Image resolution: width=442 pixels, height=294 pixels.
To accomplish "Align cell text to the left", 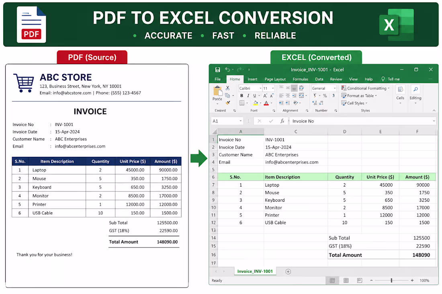I will (281, 95).
